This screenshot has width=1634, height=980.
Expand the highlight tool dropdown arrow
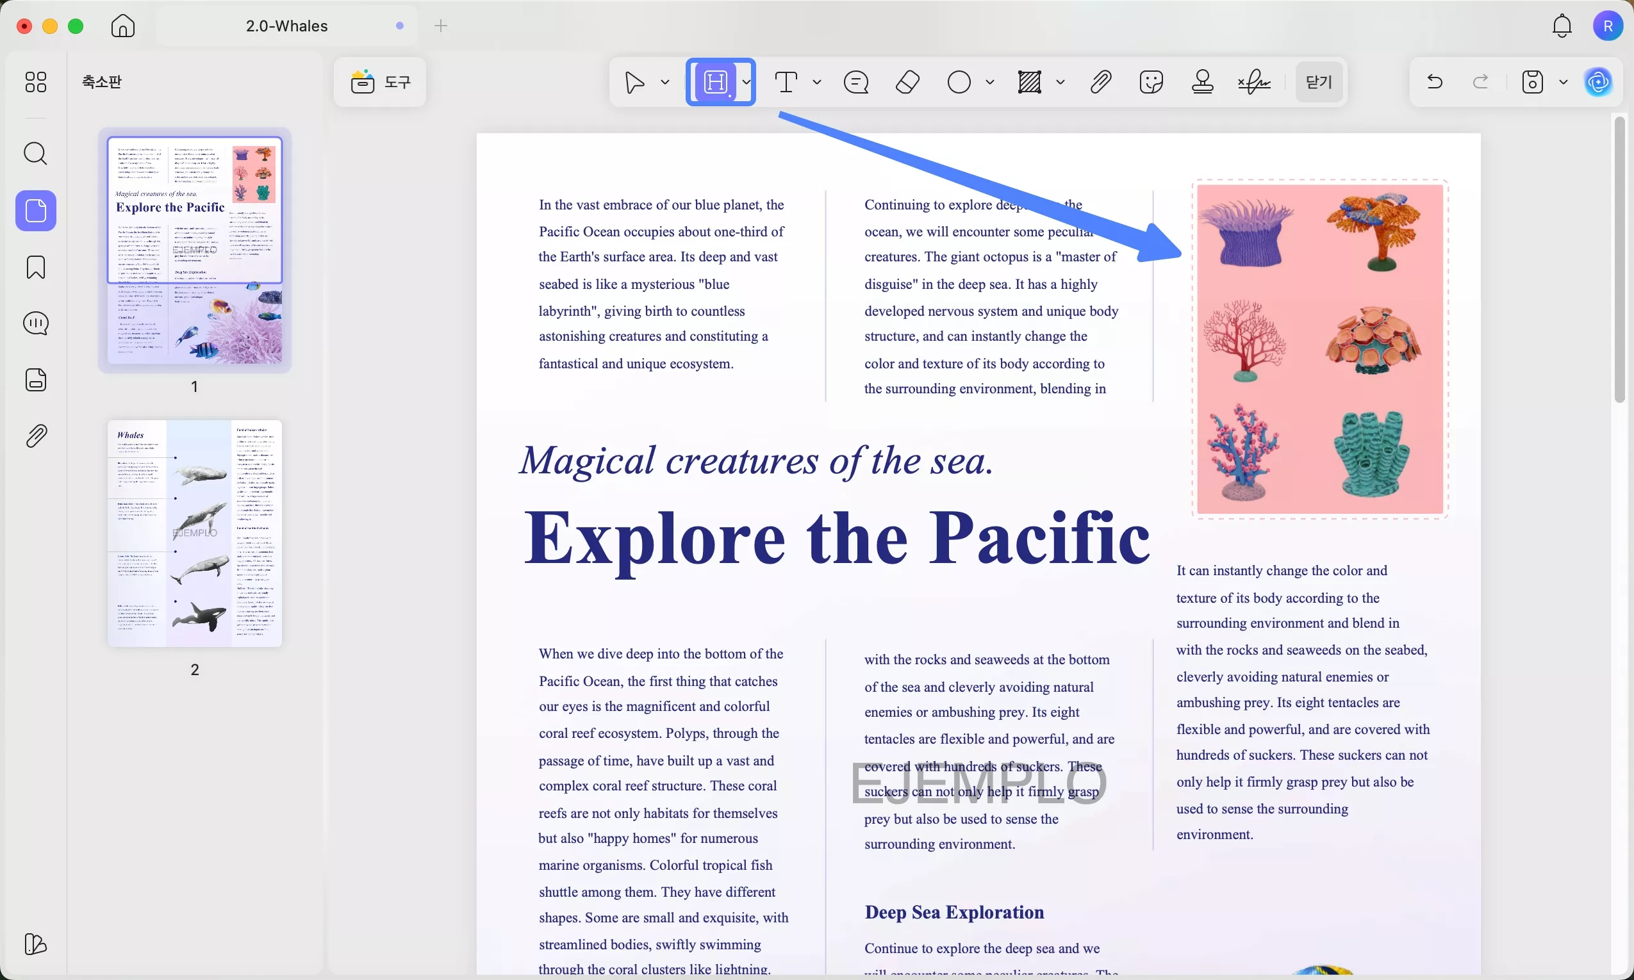(x=747, y=83)
